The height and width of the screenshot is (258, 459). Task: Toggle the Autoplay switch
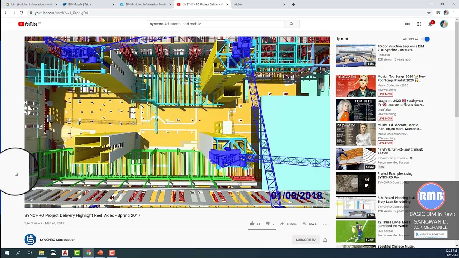click(x=425, y=39)
